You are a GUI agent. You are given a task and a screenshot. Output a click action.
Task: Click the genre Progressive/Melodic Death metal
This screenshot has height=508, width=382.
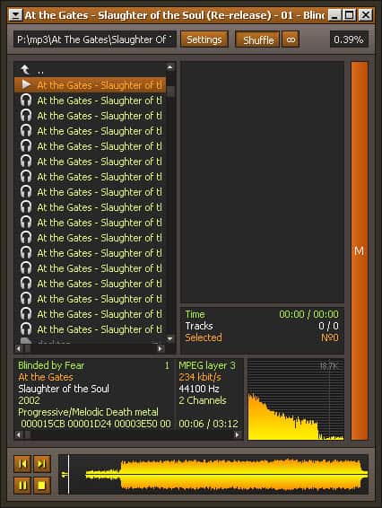tap(88, 412)
